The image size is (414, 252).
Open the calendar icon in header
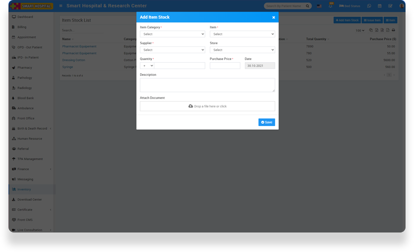click(380, 6)
